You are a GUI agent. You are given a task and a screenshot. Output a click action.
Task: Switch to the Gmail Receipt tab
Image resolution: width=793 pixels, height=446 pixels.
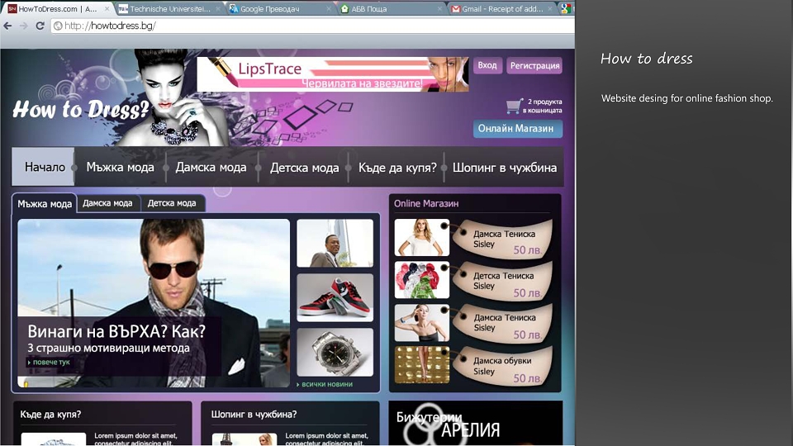tap(501, 8)
